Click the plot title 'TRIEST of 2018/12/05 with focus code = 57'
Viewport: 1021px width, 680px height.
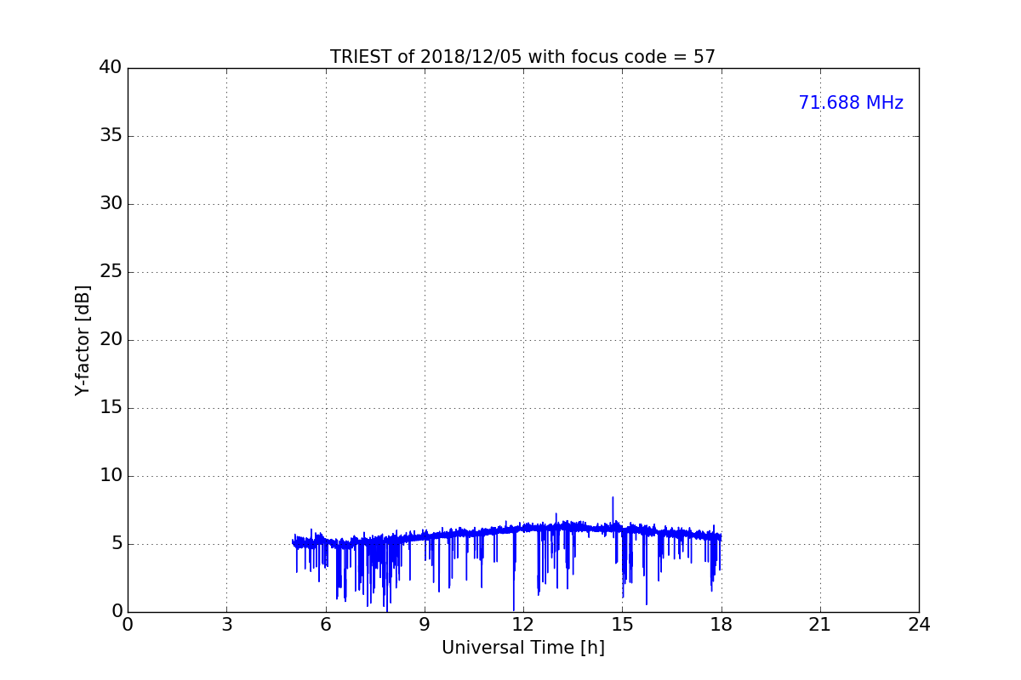[522, 57]
